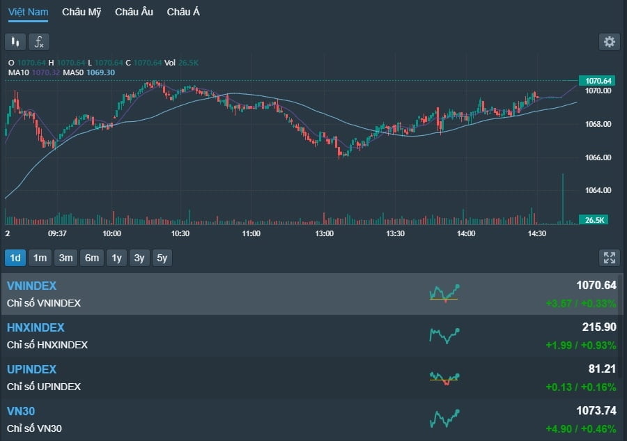Select the 5y timeframe
Viewport: 627px width, 441px height.
(162, 258)
